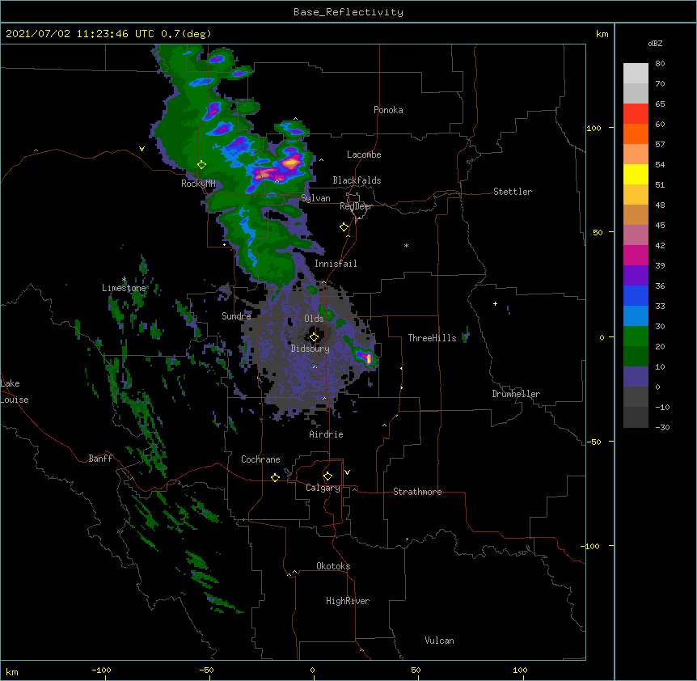This screenshot has height=681, width=697.
Task: Click the Ponoka city label
Action: coord(388,110)
